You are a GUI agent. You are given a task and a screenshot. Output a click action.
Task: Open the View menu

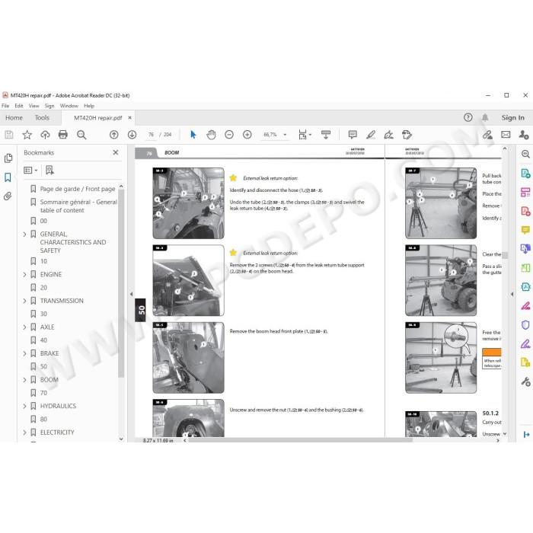pyautogui.click(x=34, y=106)
